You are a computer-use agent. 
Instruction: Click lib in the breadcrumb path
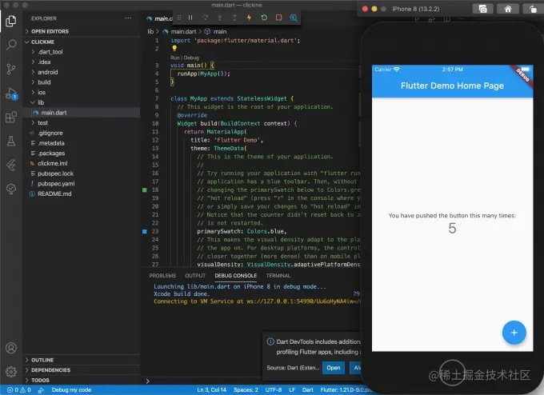[150, 31]
